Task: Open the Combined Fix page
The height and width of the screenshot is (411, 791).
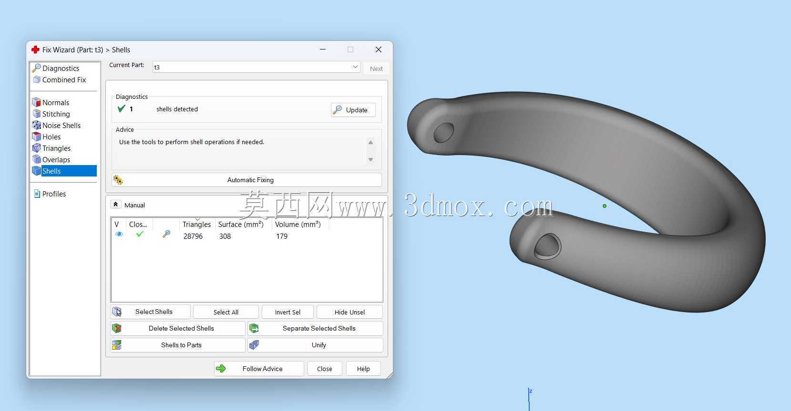Action: pos(64,79)
